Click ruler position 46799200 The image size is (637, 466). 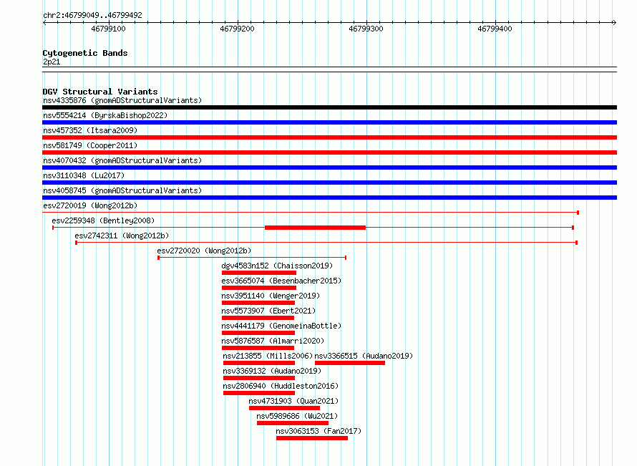coord(237,29)
